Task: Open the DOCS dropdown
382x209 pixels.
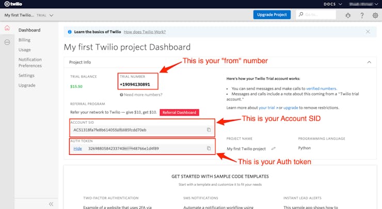Action: coord(333,4)
